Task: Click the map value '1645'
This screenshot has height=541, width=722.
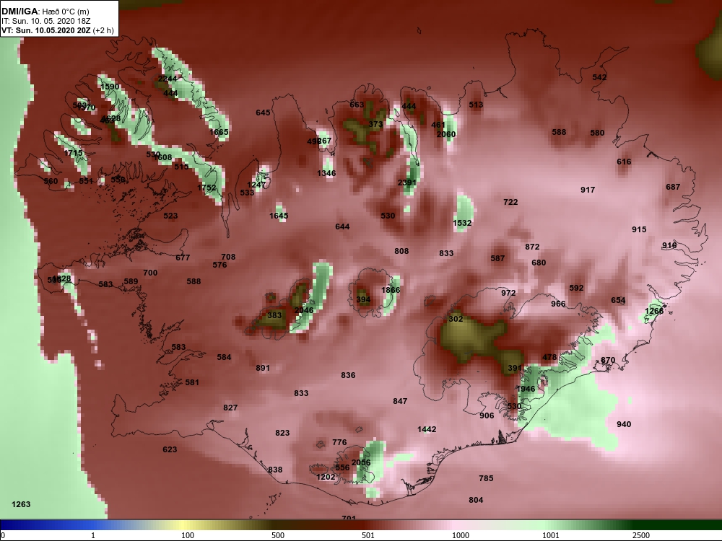Action: pos(279,216)
